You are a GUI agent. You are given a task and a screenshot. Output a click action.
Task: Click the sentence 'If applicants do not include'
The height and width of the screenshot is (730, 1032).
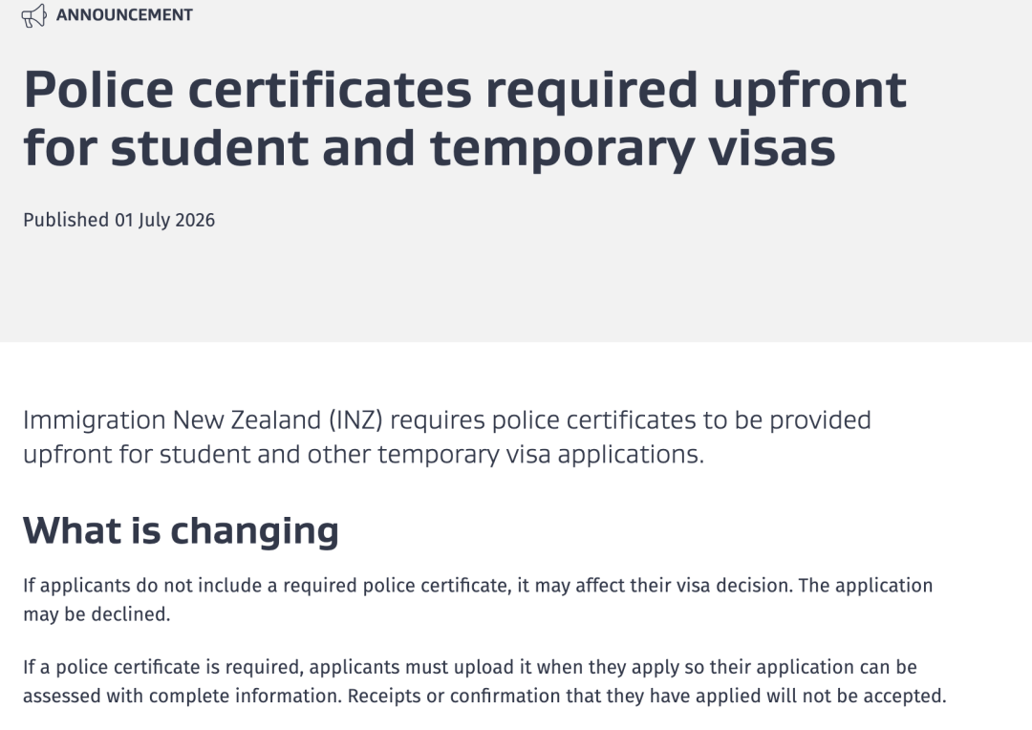(407, 585)
